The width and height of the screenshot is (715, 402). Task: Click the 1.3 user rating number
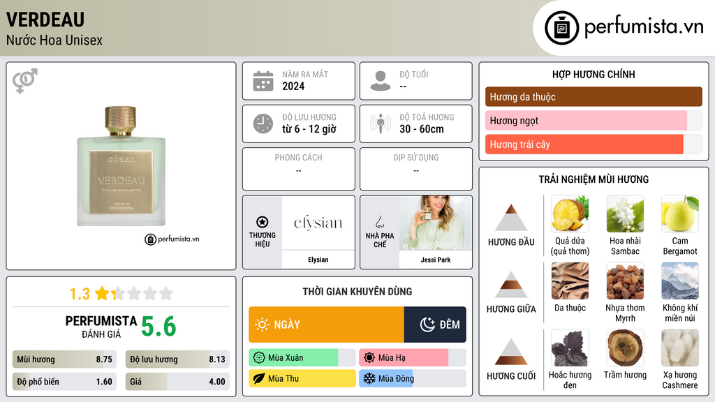80,294
